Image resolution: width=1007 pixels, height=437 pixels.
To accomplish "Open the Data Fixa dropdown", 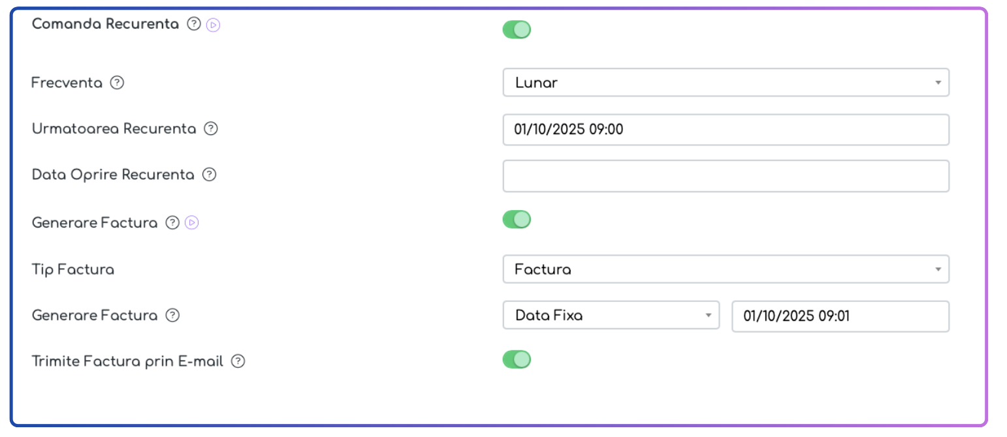I will click(611, 316).
